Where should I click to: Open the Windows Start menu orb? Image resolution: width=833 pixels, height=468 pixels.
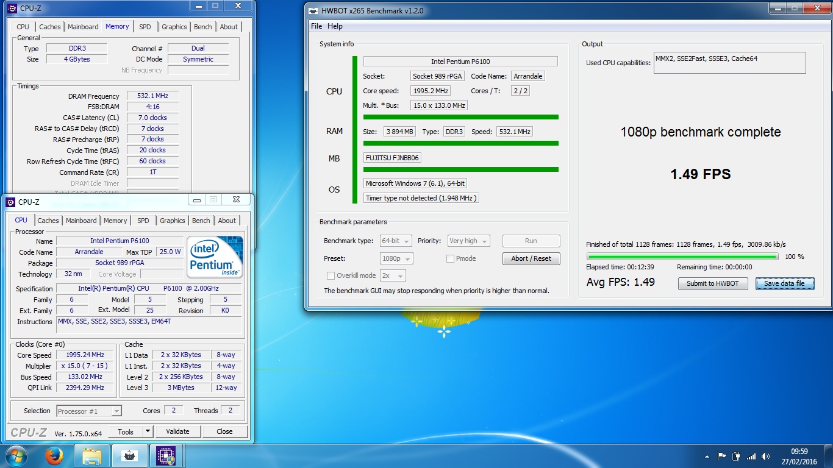(x=16, y=456)
